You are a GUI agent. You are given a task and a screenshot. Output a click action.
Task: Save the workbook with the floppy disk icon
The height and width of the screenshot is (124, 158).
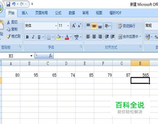(8, 4)
